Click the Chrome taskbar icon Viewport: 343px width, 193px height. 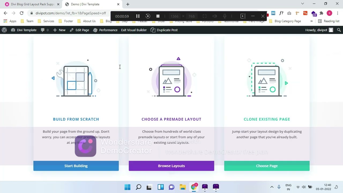pyautogui.click(x=194, y=187)
